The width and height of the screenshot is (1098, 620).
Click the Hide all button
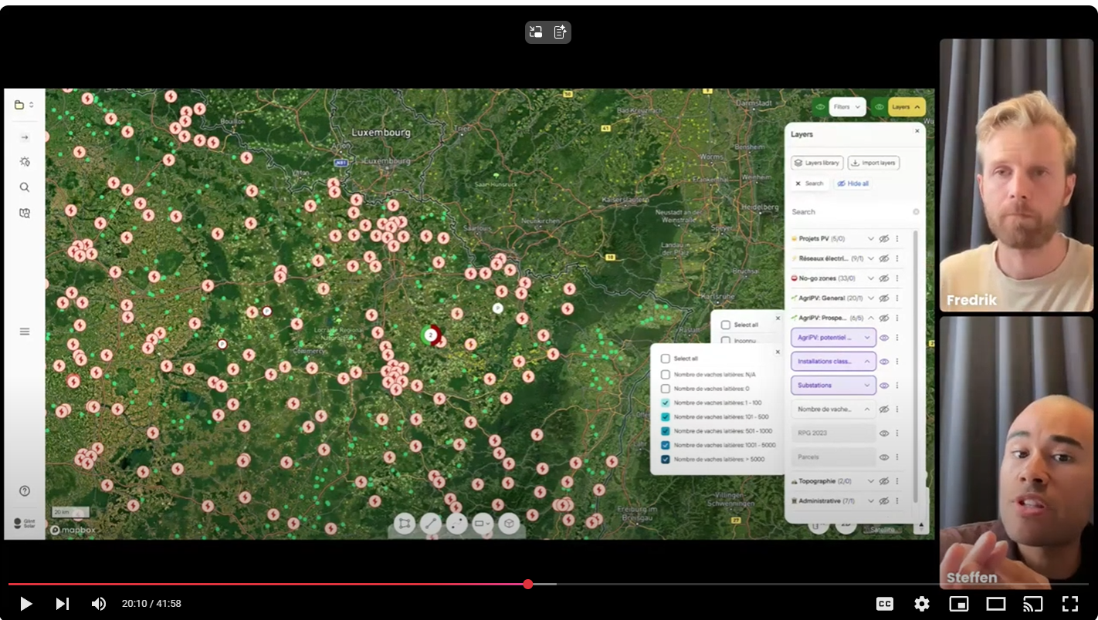[852, 184]
